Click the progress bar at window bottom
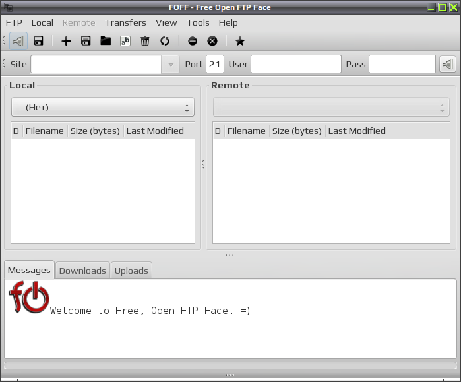The height and width of the screenshot is (382, 461). (230, 366)
